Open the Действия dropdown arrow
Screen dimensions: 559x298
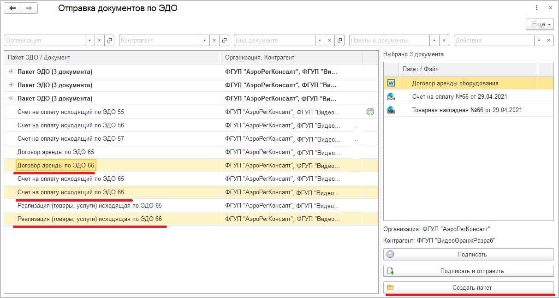[x=539, y=40]
